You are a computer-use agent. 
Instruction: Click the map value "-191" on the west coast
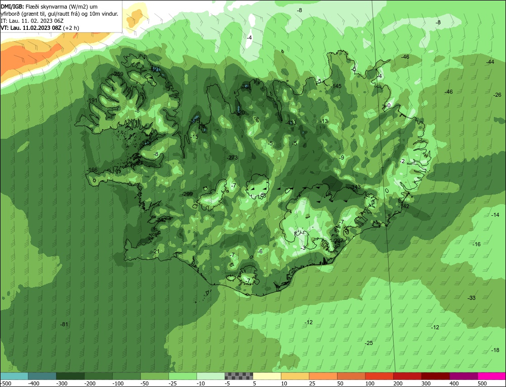(x=92, y=100)
